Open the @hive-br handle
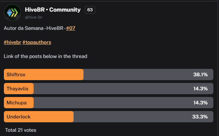Viewport: 219px width, 136px height. [34, 17]
